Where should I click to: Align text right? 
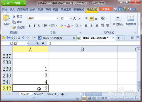(x=96, y=26)
